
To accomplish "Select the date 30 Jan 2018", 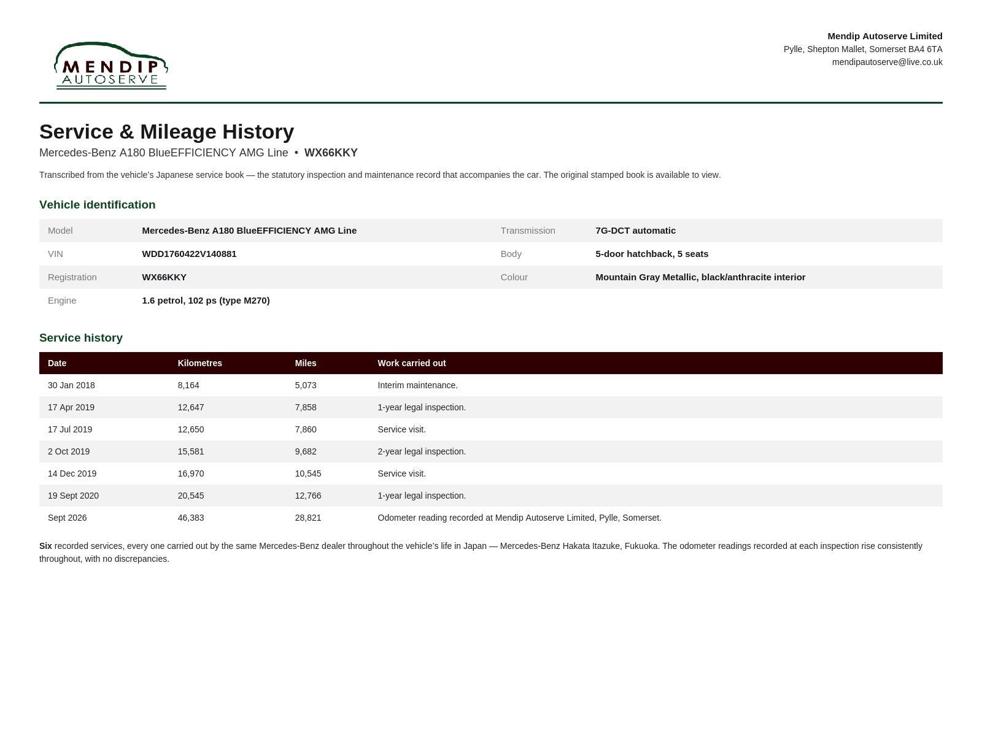I will pos(71,385).
